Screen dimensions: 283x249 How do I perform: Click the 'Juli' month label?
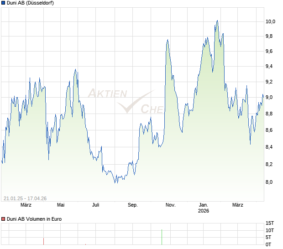(x=96, y=205)
